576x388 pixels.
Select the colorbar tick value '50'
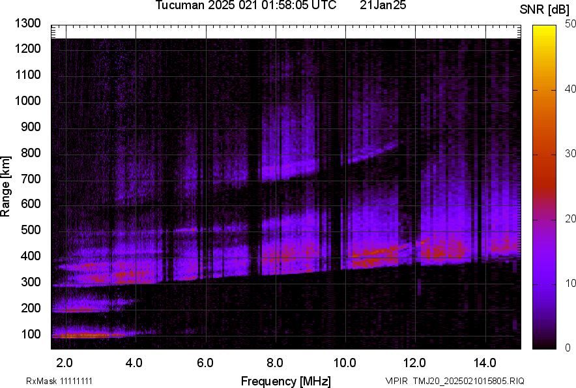tap(570, 24)
